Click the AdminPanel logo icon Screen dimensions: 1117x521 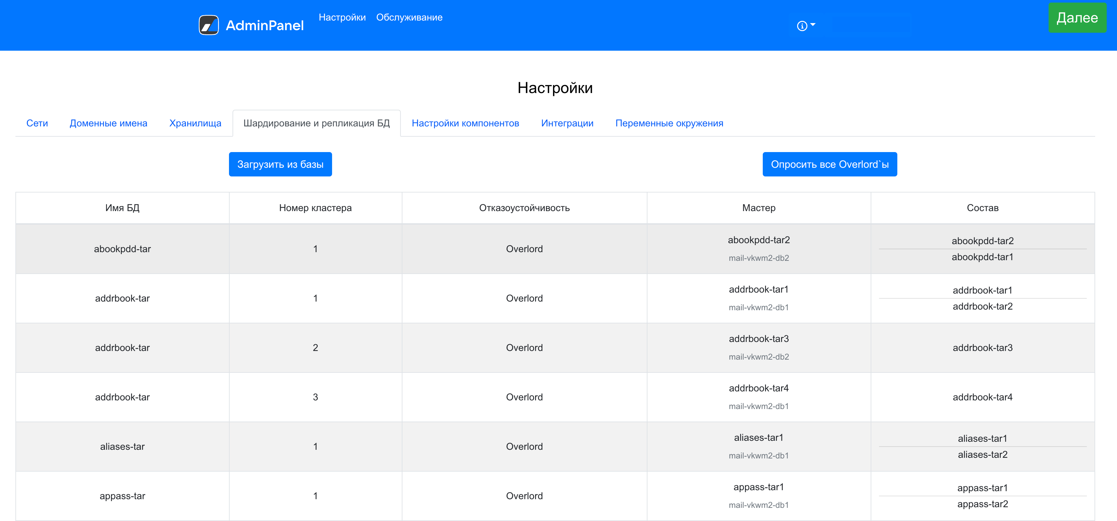[x=208, y=25]
